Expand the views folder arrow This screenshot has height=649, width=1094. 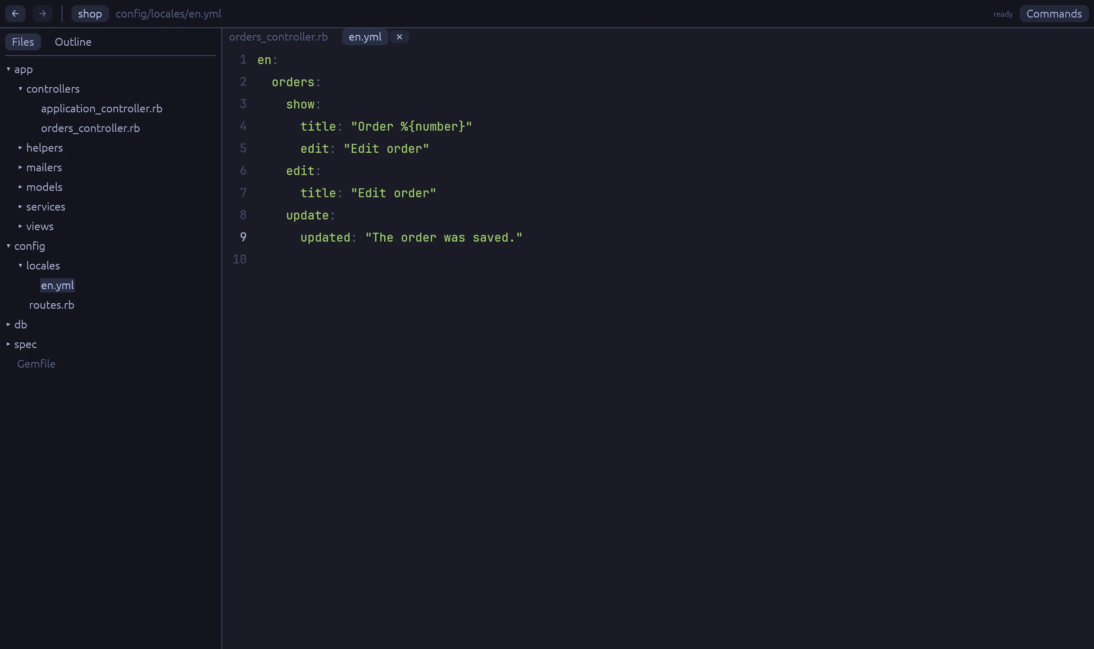pyautogui.click(x=20, y=227)
